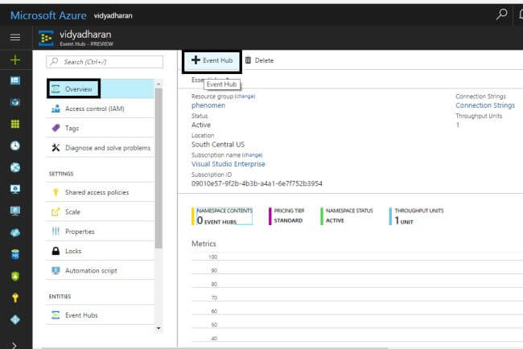Focus the Search (Ctrl+/) field
This screenshot has height=349, width=523.
[x=105, y=62]
